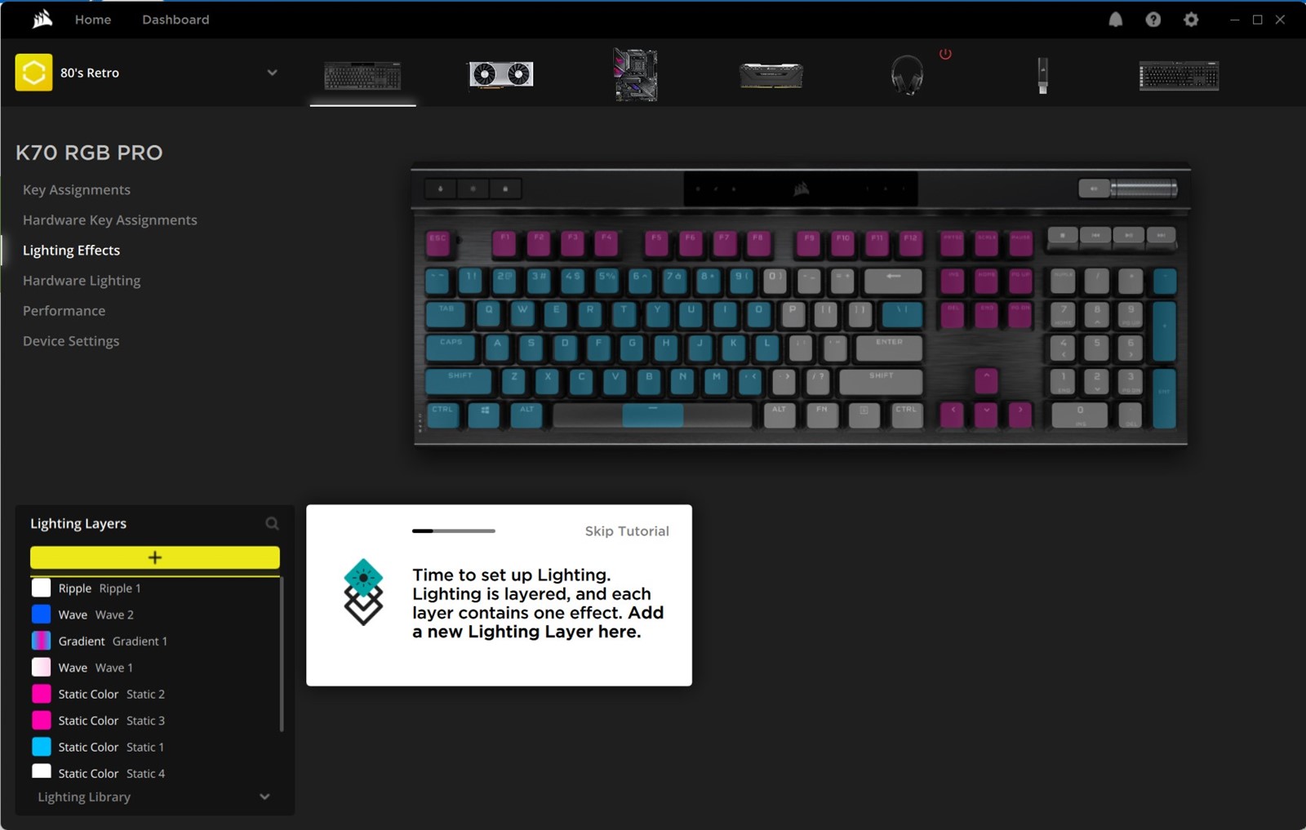Click the search icon in Lighting Layers
The width and height of the screenshot is (1306, 830).
click(272, 523)
